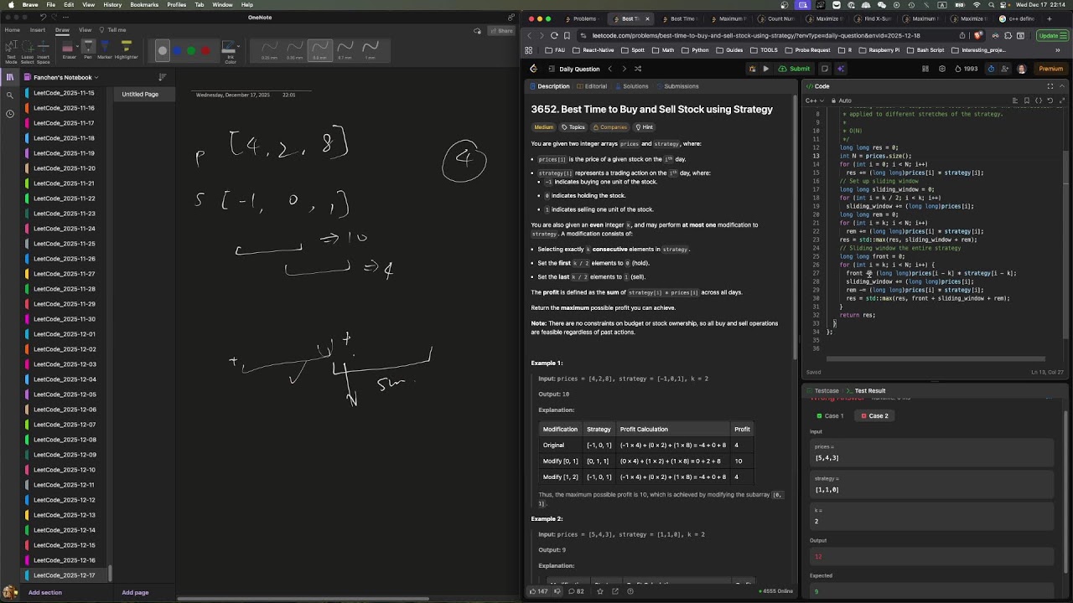Click the streak flame counter 1993
This screenshot has width=1073, height=603.
coord(967,69)
